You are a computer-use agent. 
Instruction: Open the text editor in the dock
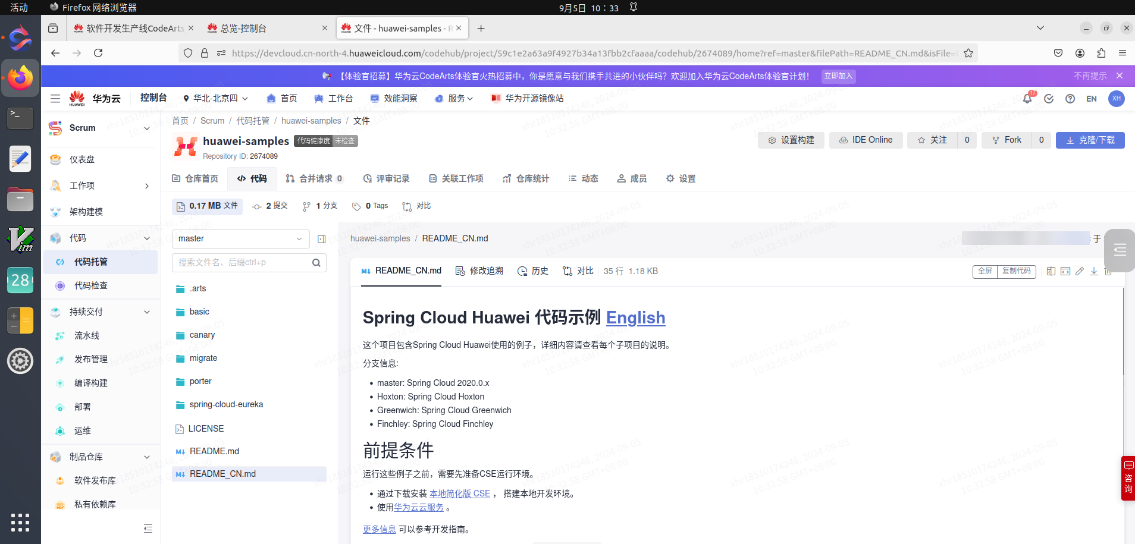[20, 159]
